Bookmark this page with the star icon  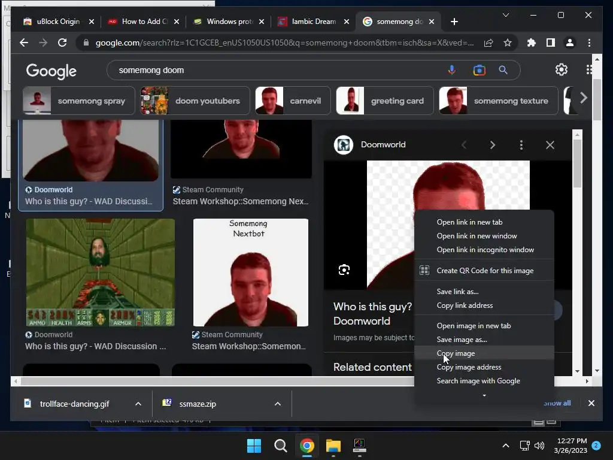click(x=508, y=43)
